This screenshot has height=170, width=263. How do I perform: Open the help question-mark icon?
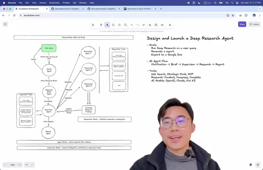(x=258, y=165)
